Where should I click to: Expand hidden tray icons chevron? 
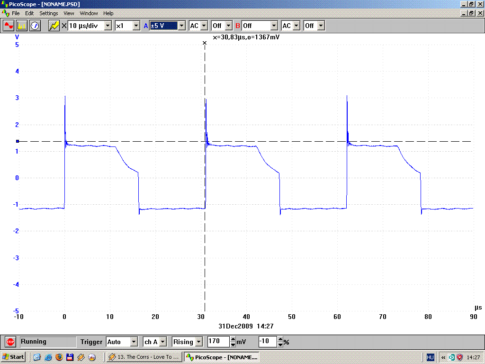click(443, 357)
